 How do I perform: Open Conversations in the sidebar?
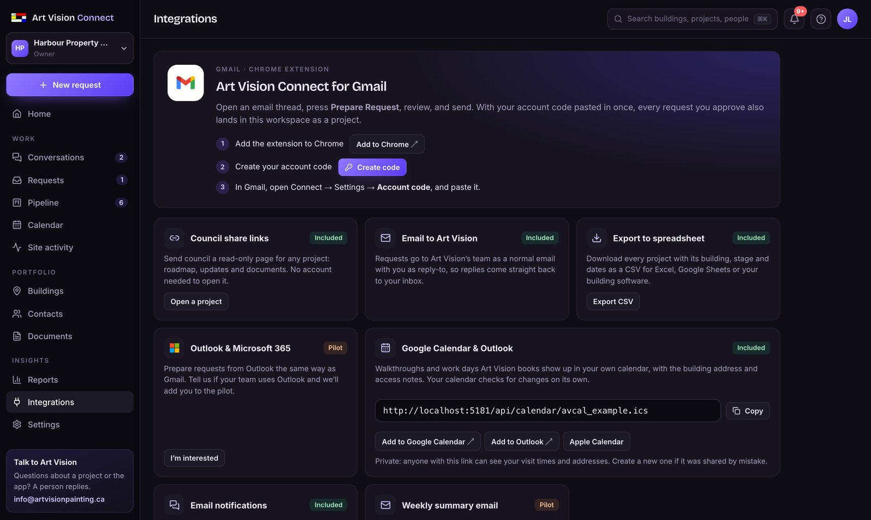70,157
